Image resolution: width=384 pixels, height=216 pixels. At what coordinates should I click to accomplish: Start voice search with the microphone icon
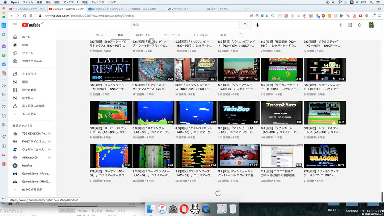coord(257,25)
